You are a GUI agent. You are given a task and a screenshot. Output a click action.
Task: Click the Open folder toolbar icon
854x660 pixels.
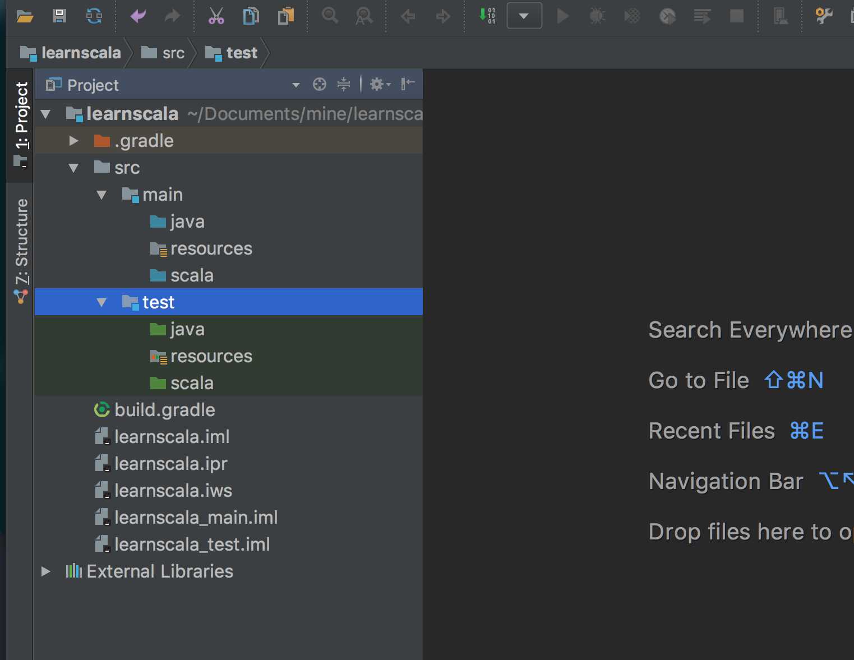25,16
